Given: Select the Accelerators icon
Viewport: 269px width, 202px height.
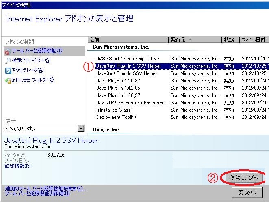Looking at the screenshot, I should coord(8,70).
